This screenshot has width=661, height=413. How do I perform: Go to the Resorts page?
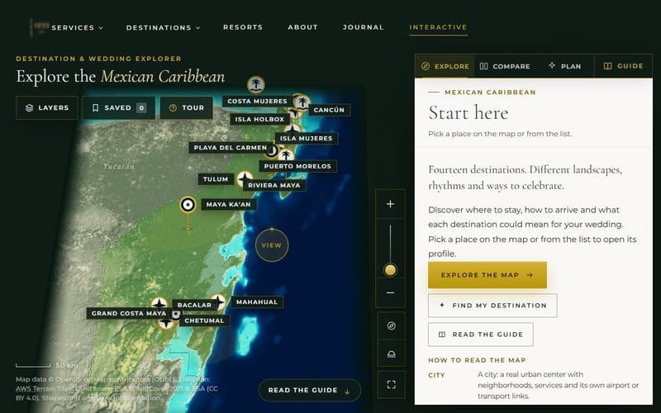pos(243,27)
